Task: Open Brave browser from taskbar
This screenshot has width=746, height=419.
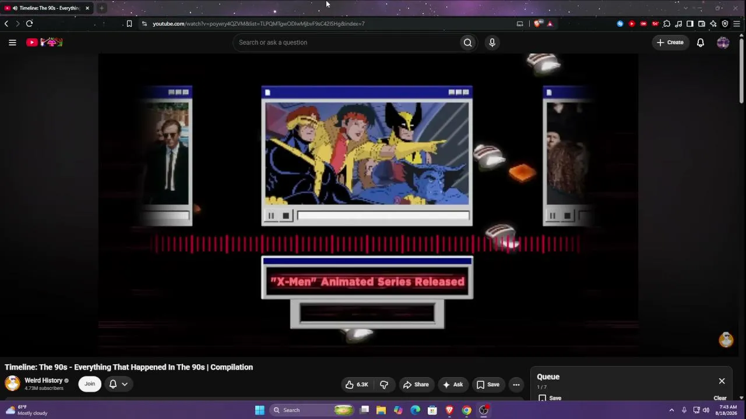Action: click(449, 410)
